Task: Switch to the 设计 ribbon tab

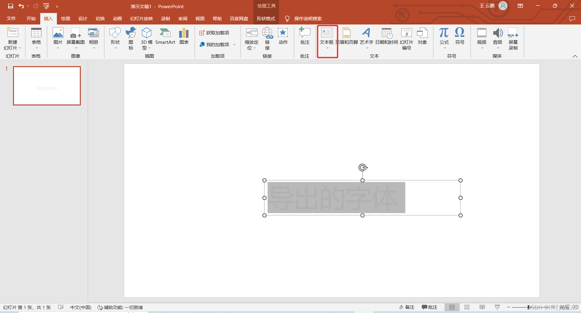Action: tap(83, 18)
